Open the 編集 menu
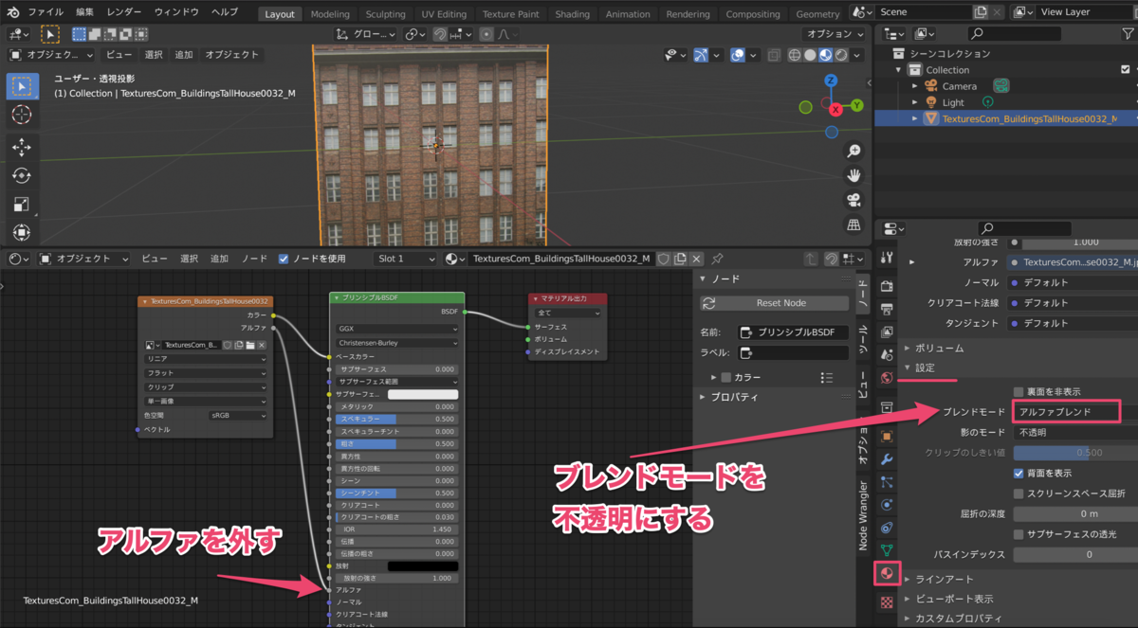Viewport: 1138px width, 628px height. [85, 12]
